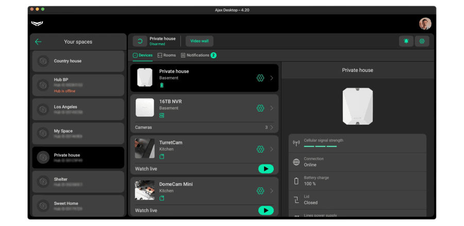Click SD card icon under TurretCam
Screen dimensions: 464x226
pyautogui.click(x=161, y=157)
